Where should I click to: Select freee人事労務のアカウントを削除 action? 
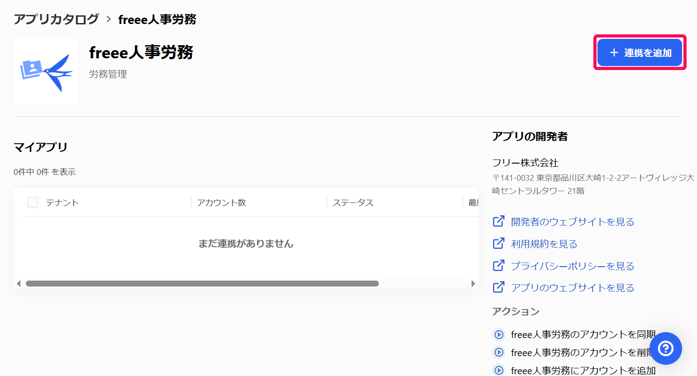point(581,352)
